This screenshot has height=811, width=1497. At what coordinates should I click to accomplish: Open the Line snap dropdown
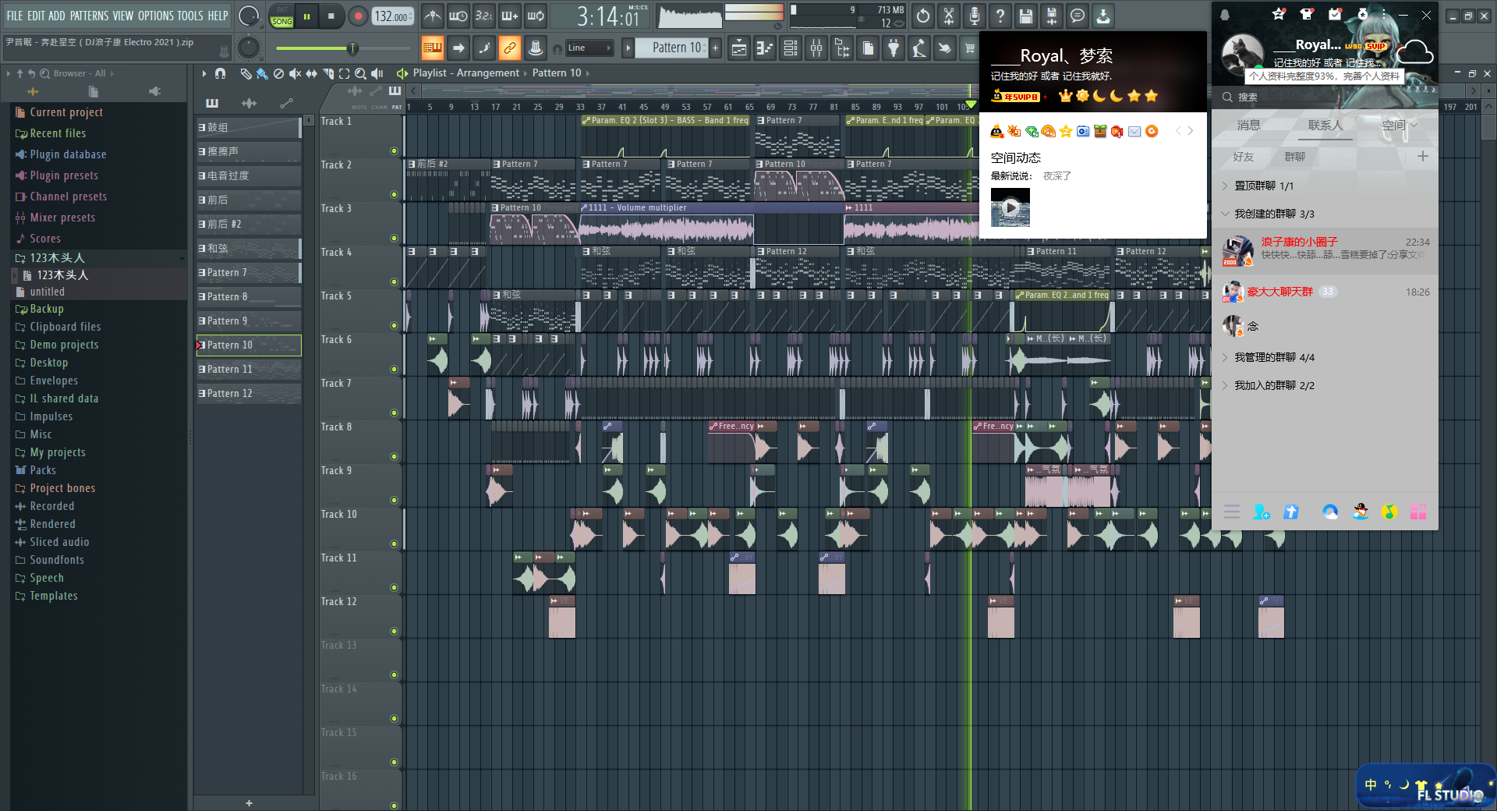coord(589,48)
